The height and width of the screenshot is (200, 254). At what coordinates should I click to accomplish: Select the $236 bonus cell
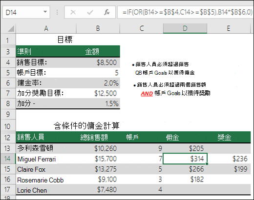point(229,159)
